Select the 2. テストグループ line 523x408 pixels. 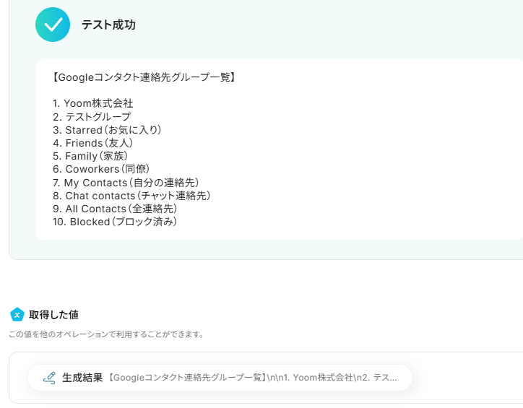[x=92, y=116]
